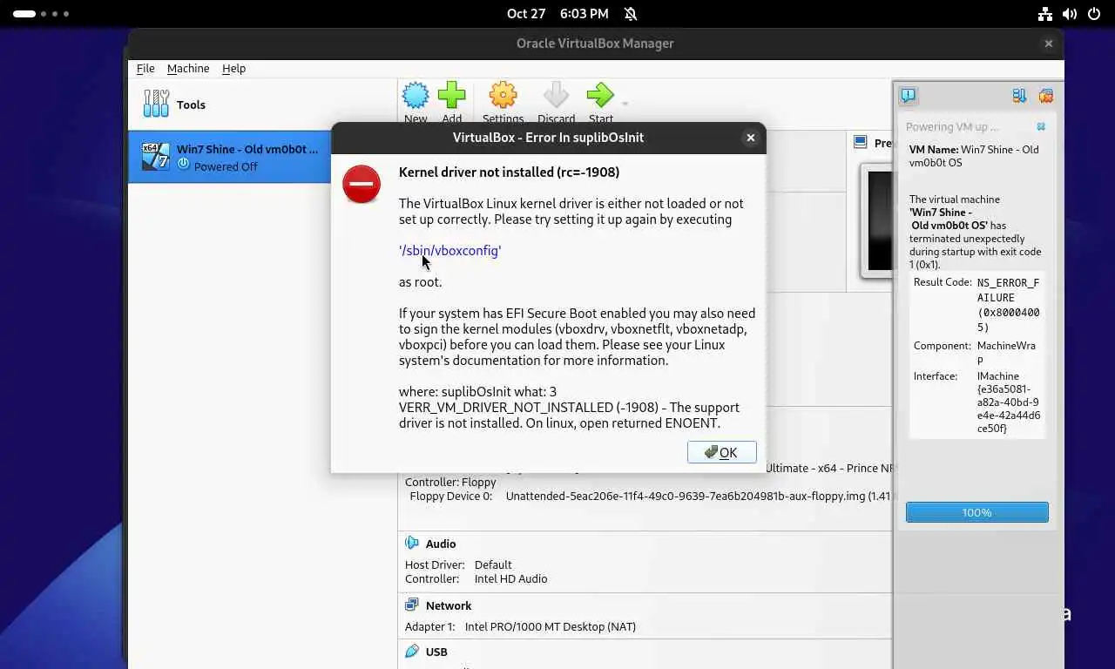Click the MachineWrap component value
This screenshot has height=669, width=1115.
[x=1008, y=353]
